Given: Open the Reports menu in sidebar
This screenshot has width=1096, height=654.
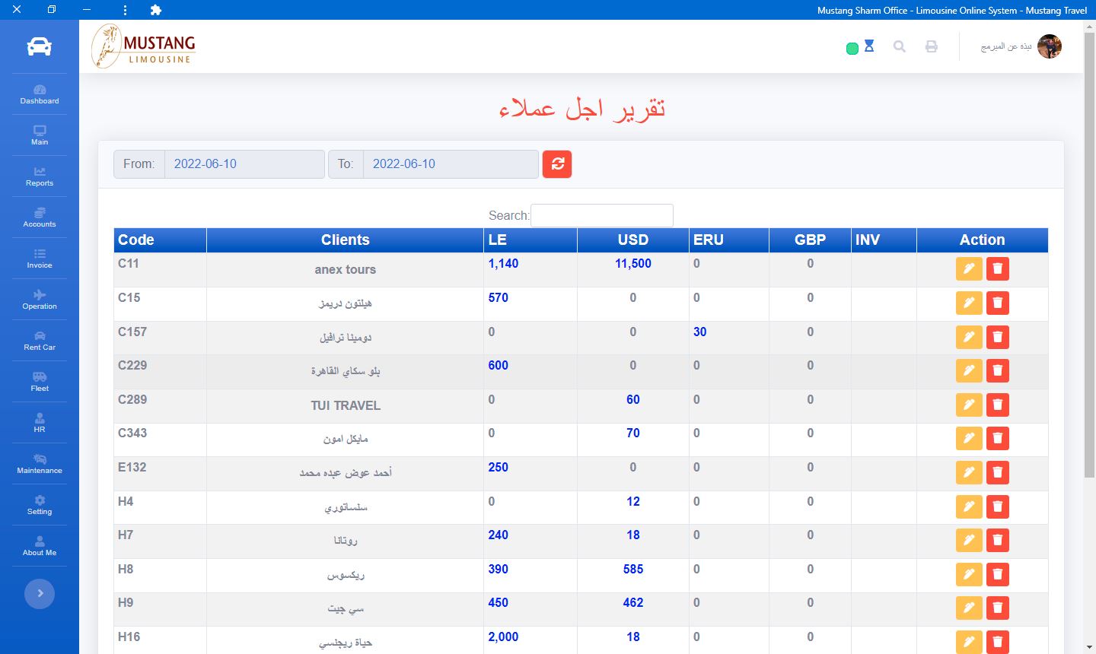Looking at the screenshot, I should pyautogui.click(x=40, y=176).
